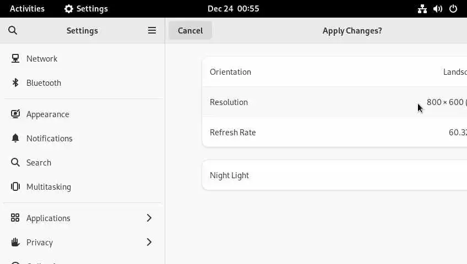Open the Refresh Rate dropdown

tap(457, 133)
